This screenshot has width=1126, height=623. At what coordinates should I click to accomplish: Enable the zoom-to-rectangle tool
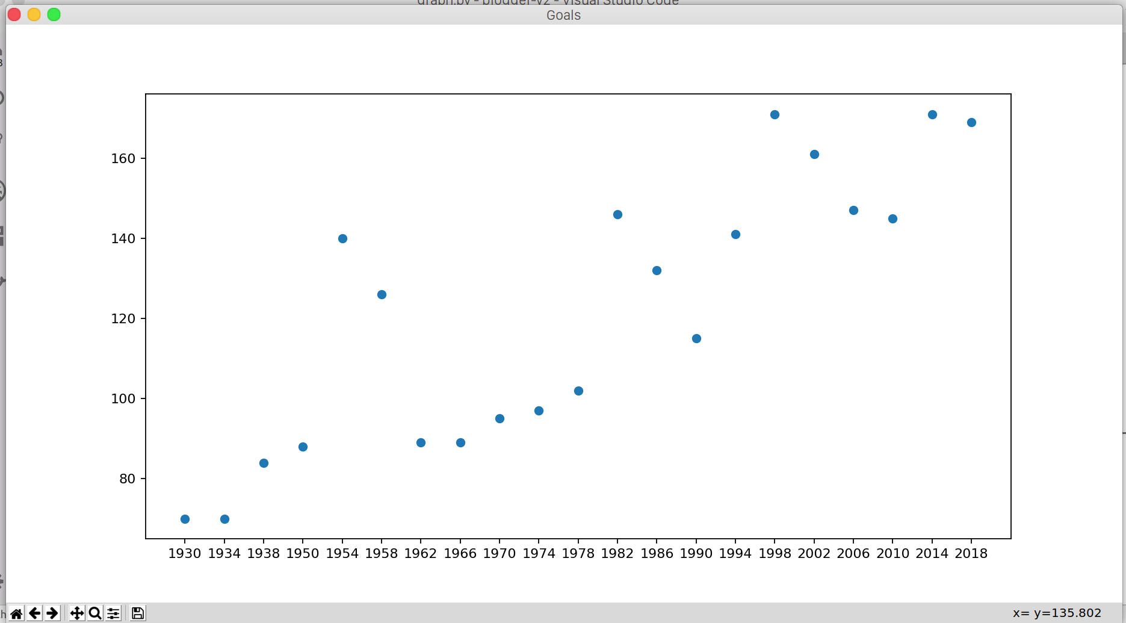(95, 613)
